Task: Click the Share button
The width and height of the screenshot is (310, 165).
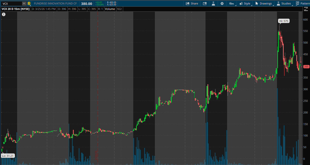Action: click(x=192, y=4)
